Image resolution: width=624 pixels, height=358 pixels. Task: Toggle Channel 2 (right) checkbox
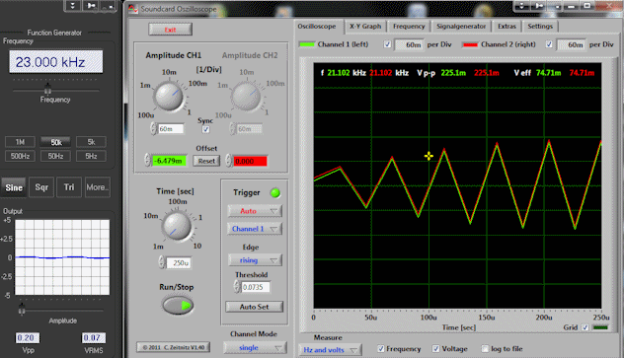tap(549, 44)
